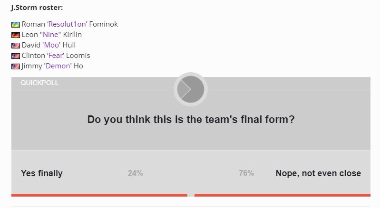The width and height of the screenshot is (380, 208).
Task: Visit the Demon player profile link
Action: [58, 66]
